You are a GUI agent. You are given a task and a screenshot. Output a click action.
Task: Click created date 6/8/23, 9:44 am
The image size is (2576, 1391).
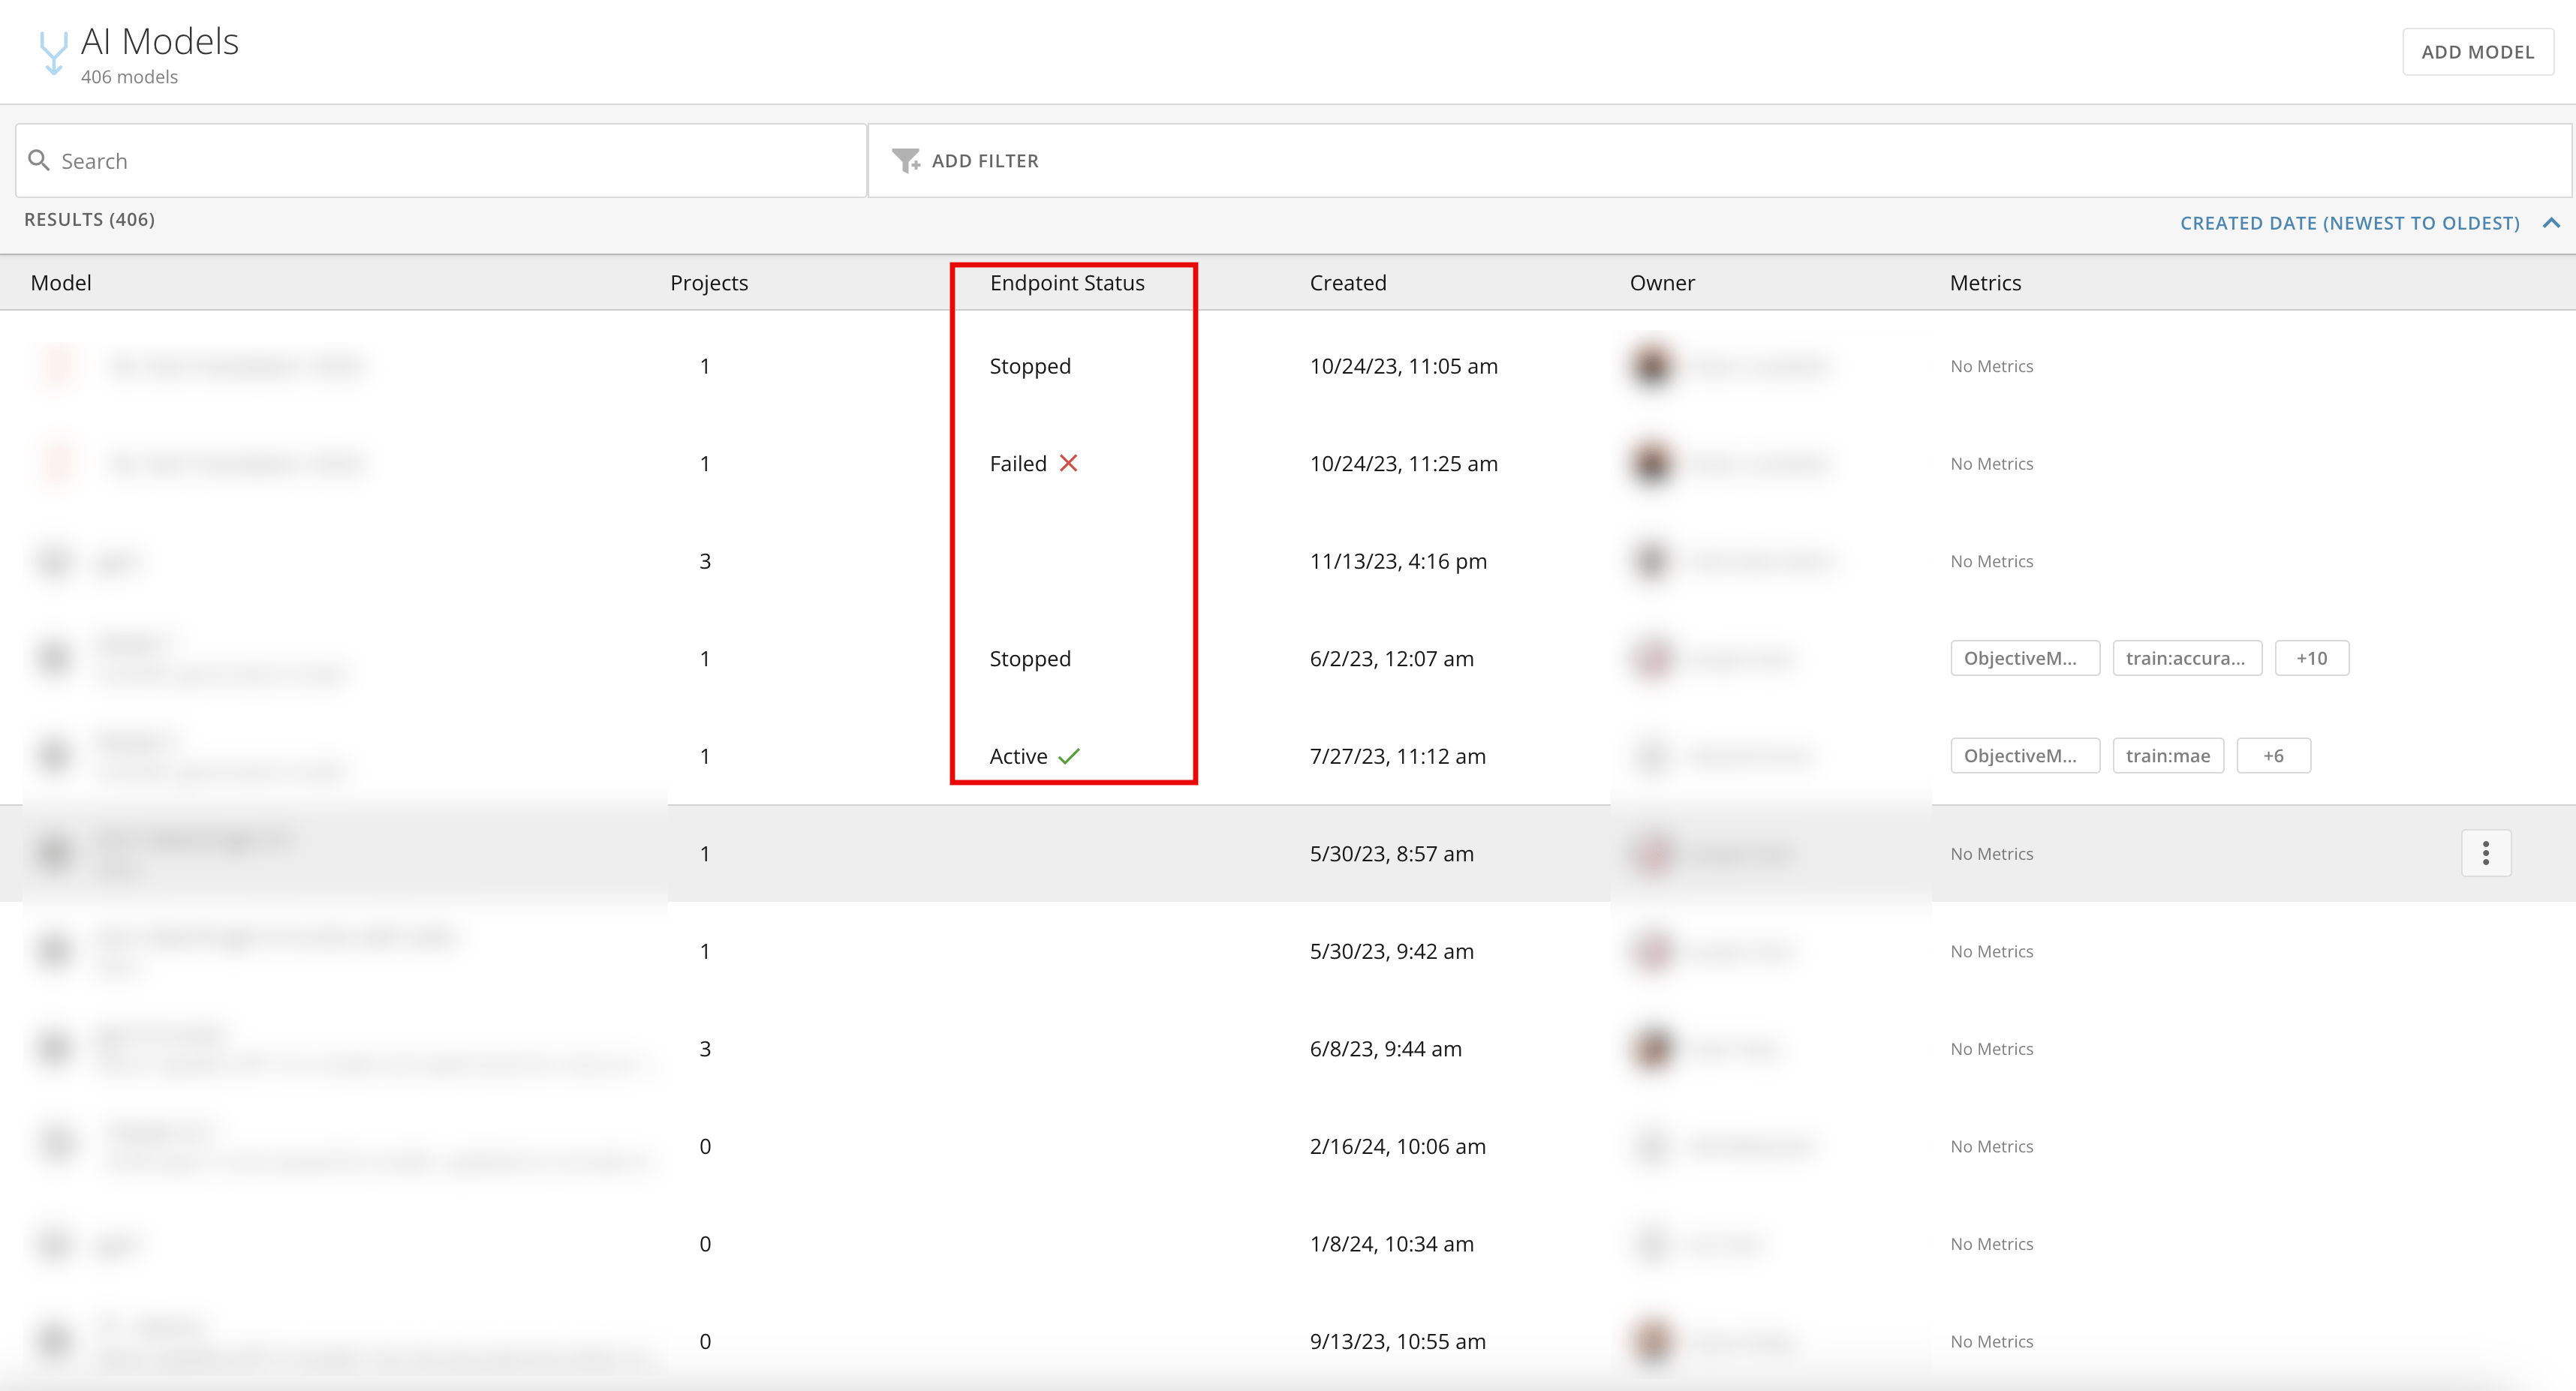point(1385,1049)
